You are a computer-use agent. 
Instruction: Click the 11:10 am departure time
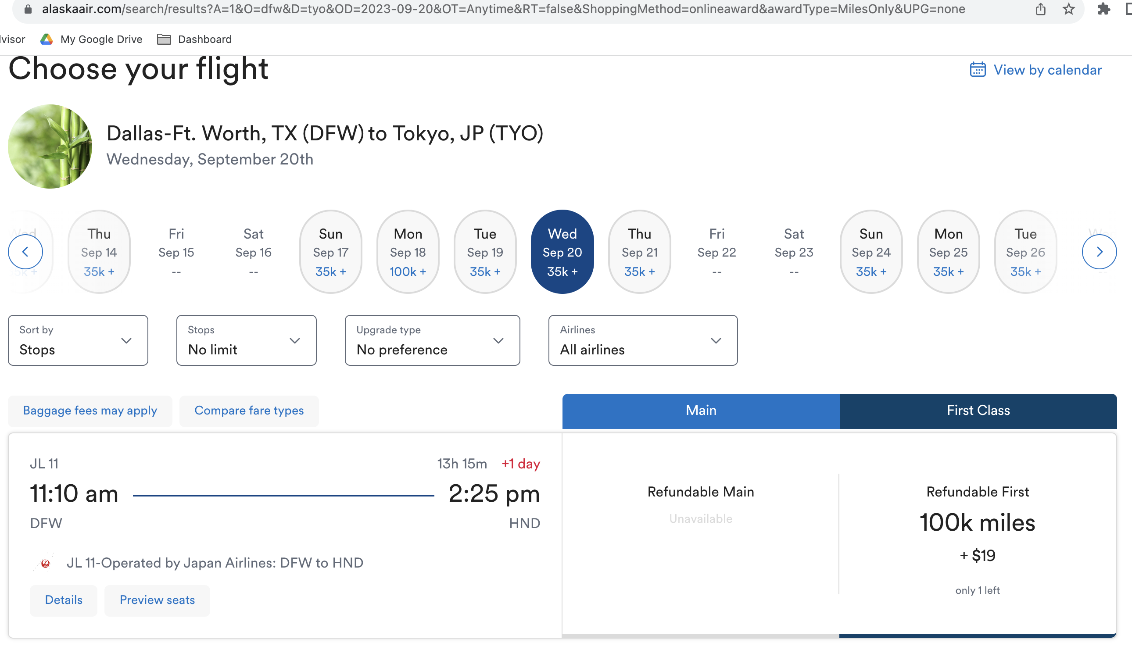pyautogui.click(x=74, y=494)
